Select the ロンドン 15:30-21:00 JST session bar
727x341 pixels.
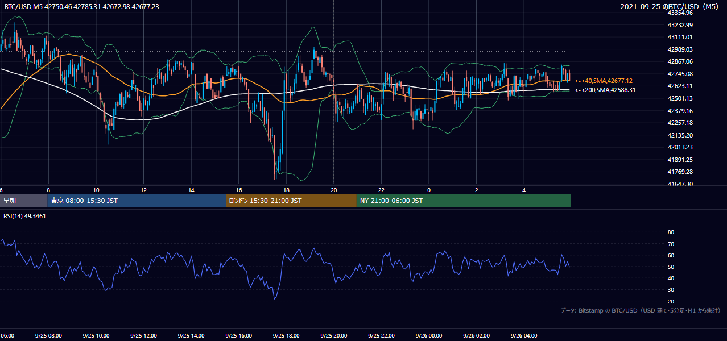tap(291, 201)
